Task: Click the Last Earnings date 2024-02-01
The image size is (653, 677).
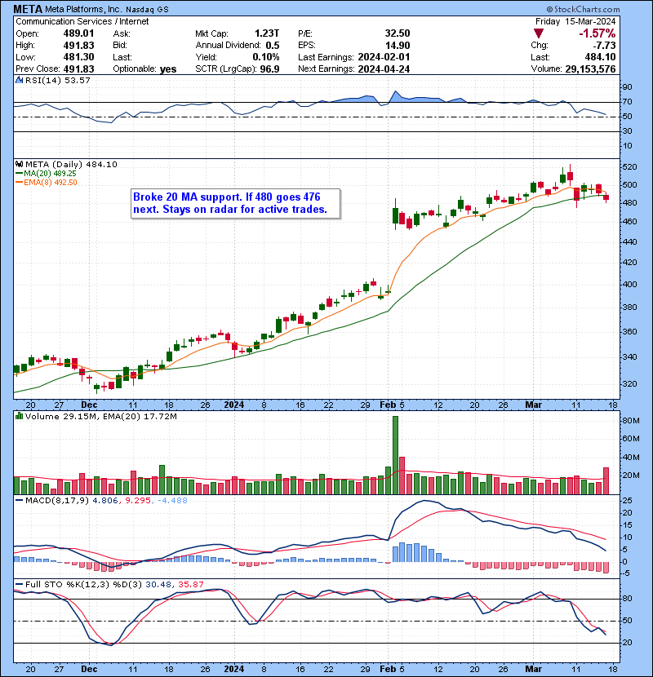Action: coord(384,57)
